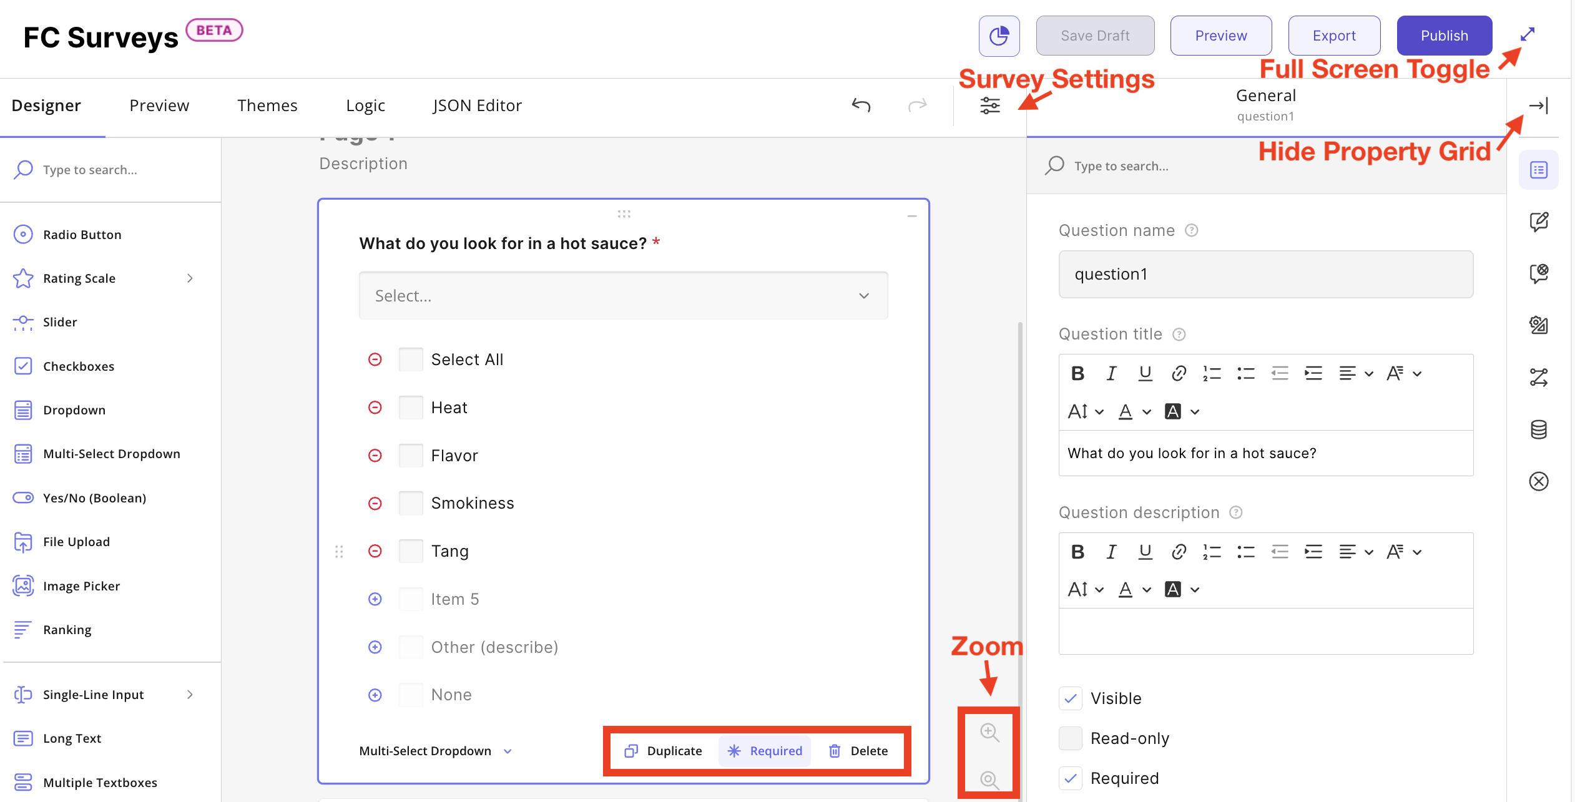Open the survey analytics pie chart icon
Screen dimensions: 1575x802
pyautogui.click(x=999, y=36)
